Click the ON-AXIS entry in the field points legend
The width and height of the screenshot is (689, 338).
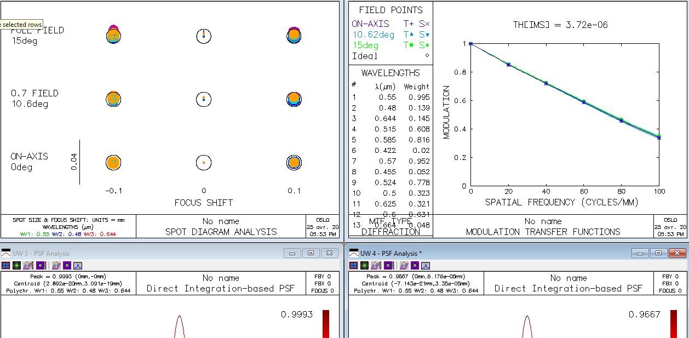coord(370,24)
